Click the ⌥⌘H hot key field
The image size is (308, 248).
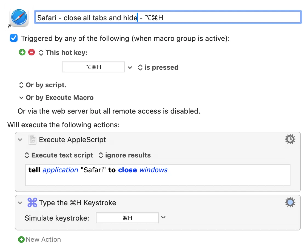pyautogui.click(x=93, y=67)
